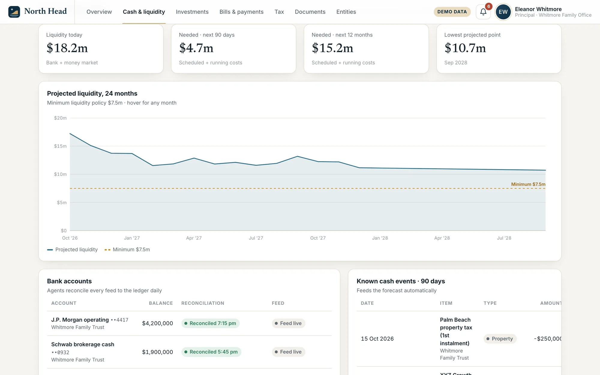
Task: Toggle the Minimum $7.5m legend entry
Action: (x=127, y=250)
